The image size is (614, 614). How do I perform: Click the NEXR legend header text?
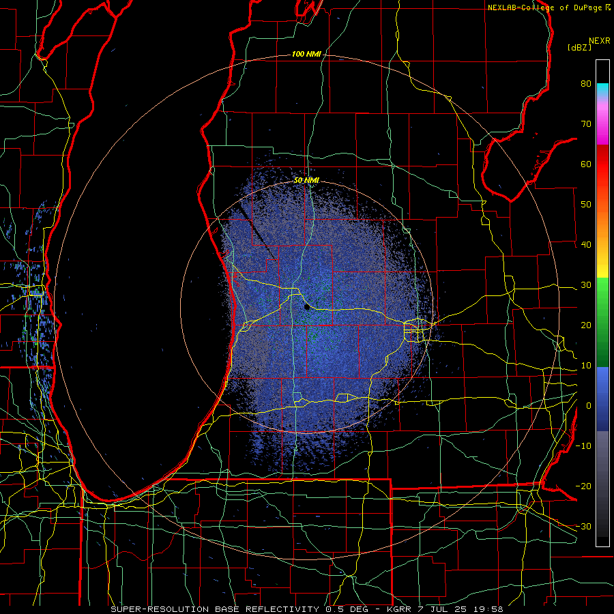tap(600, 41)
